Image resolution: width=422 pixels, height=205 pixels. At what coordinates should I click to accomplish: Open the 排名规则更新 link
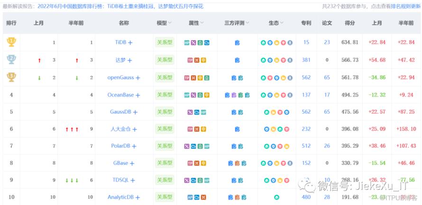point(406,7)
